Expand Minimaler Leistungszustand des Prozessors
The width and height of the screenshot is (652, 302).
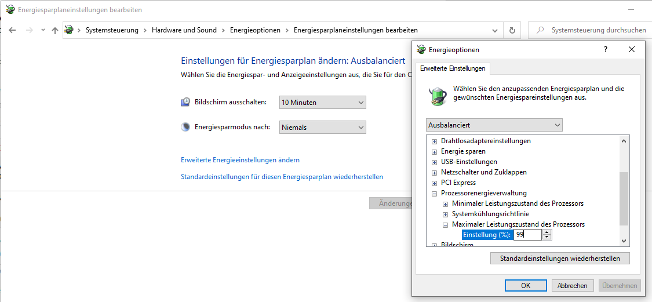[445, 204]
